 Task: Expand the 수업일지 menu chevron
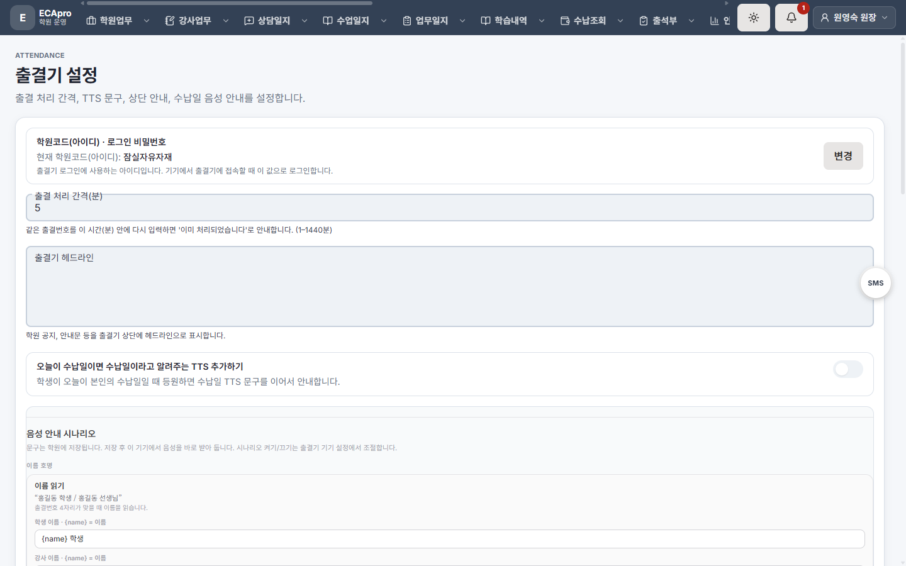[384, 21]
